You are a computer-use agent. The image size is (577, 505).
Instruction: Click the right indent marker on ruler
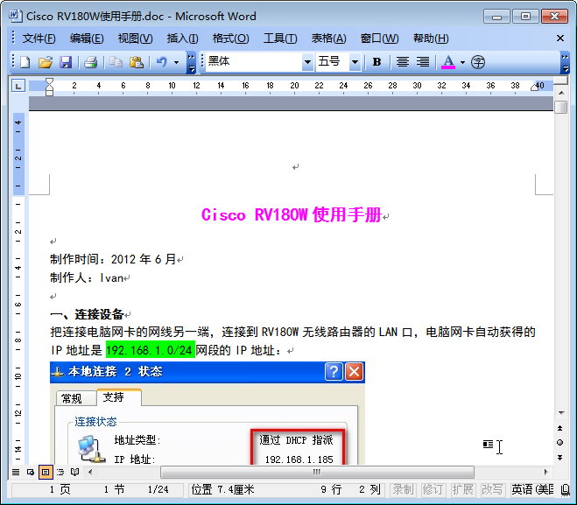click(x=535, y=88)
